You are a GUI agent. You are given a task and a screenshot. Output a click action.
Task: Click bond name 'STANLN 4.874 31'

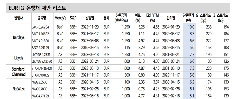pos(42,69)
